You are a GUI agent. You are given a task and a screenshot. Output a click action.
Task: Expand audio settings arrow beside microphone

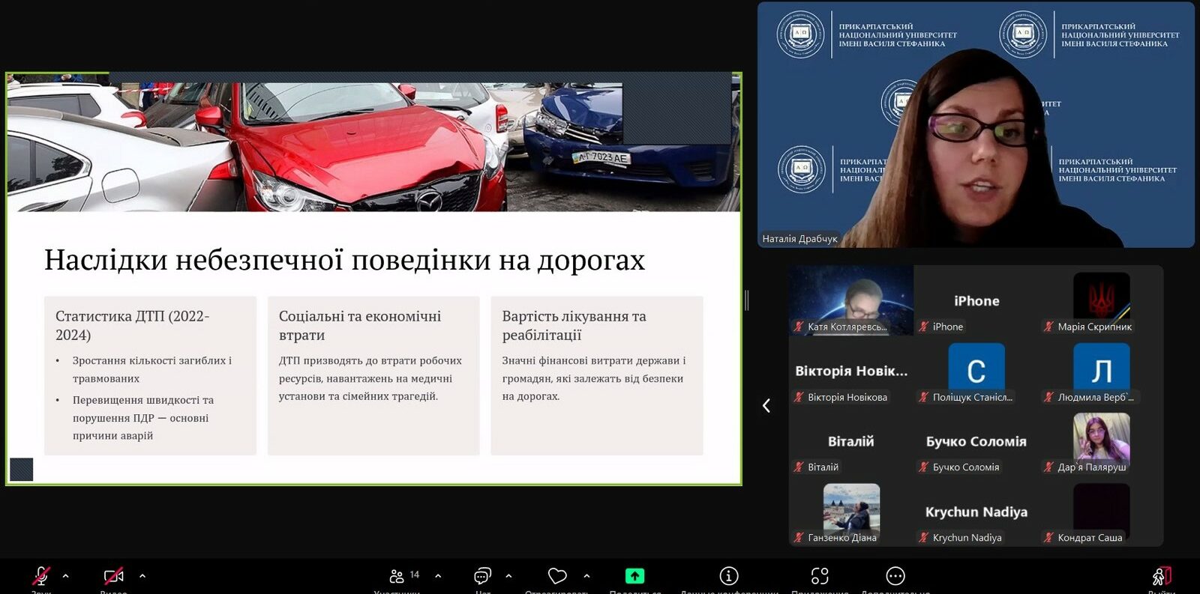[x=66, y=576]
